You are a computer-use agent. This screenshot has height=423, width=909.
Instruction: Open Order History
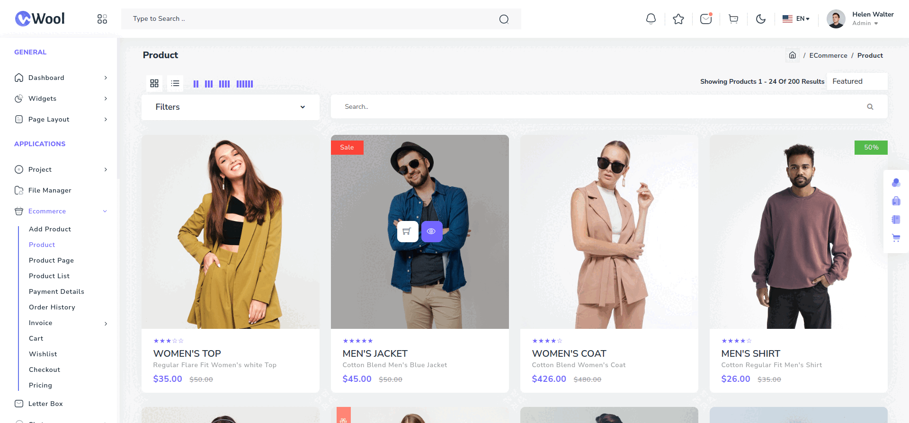click(x=52, y=307)
